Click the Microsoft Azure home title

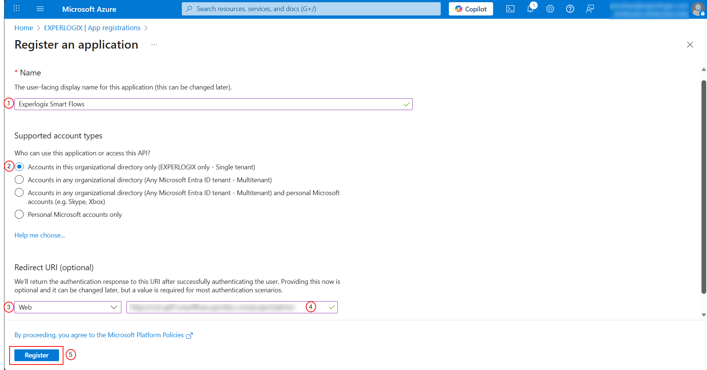click(89, 9)
